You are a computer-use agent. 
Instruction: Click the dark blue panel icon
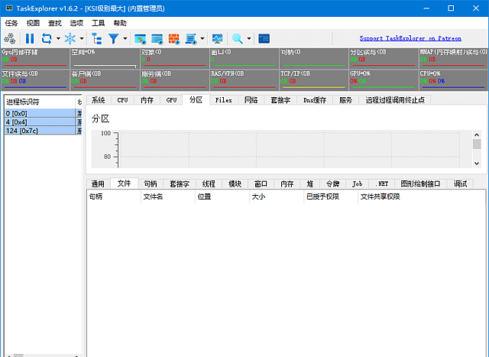[264, 39]
